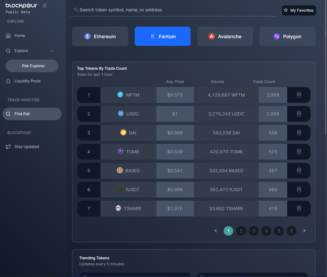This screenshot has height=277, width=327.
Task: Open Find Pair page
Action: 32,114
